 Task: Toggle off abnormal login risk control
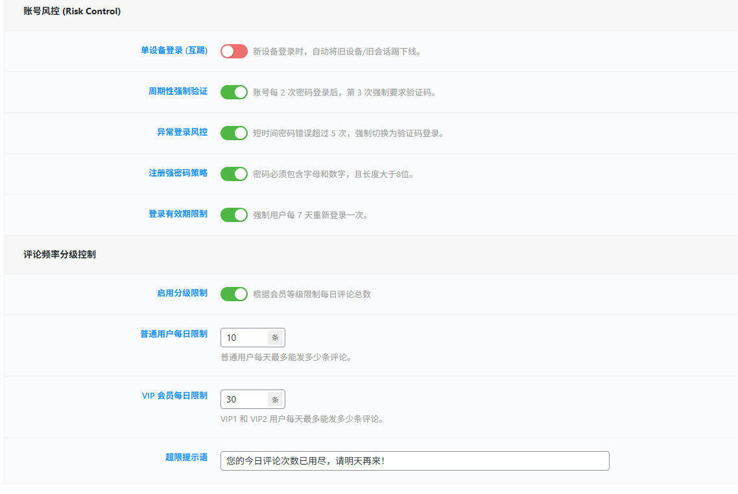pos(233,132)
